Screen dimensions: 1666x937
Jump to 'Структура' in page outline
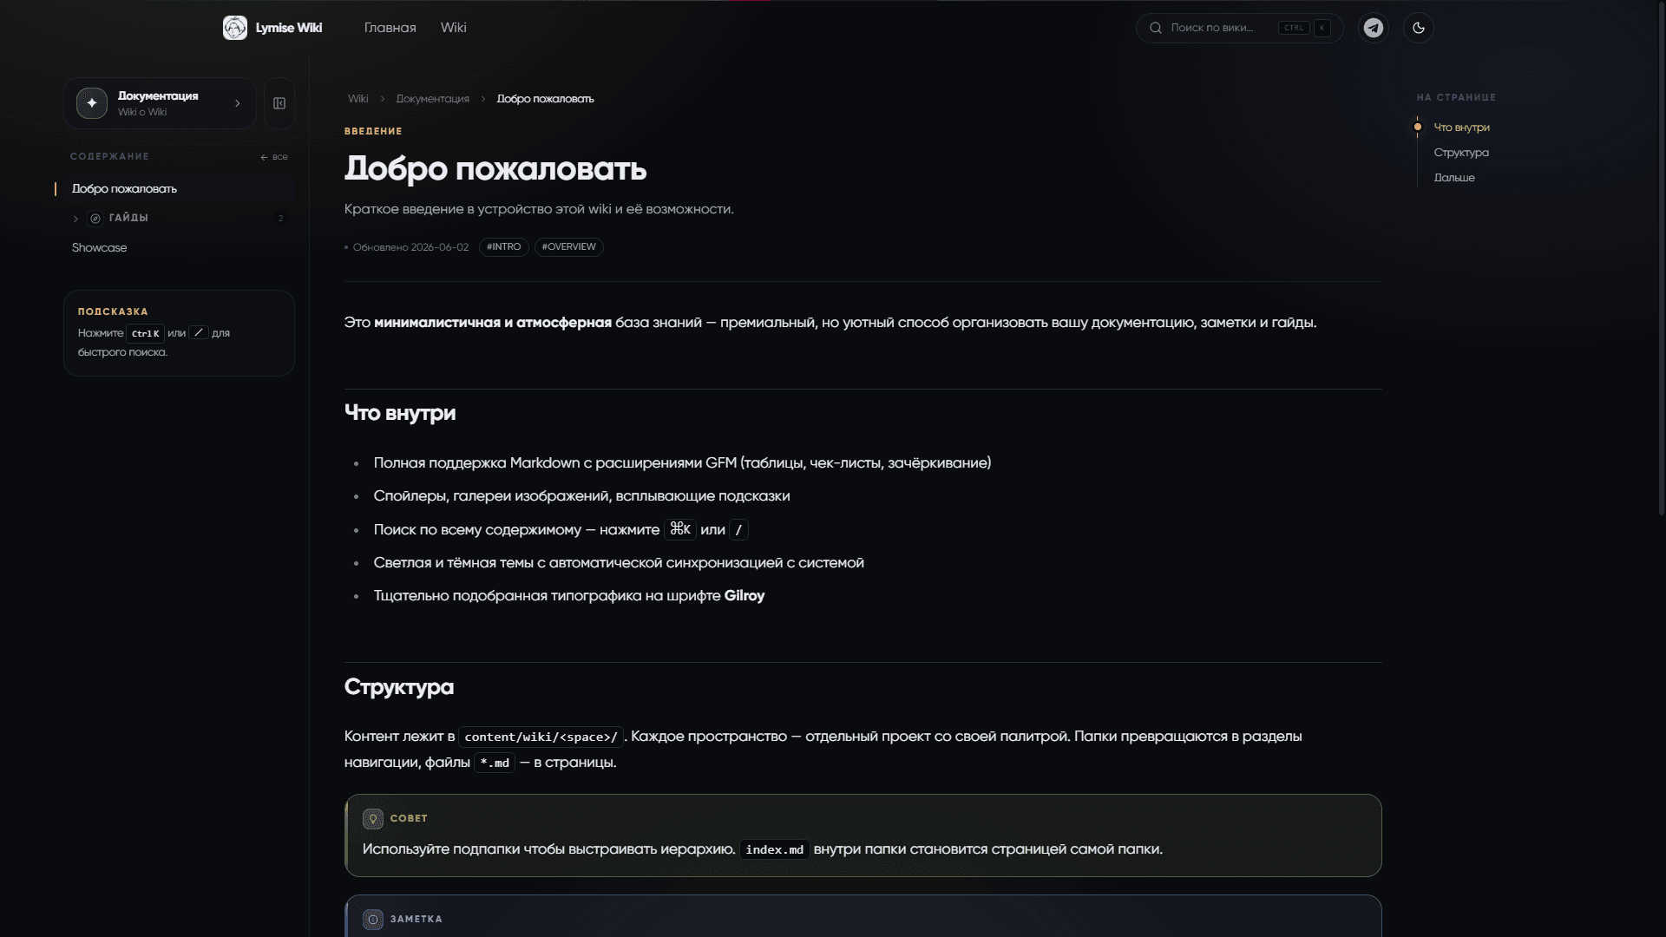click(1460, 153)
